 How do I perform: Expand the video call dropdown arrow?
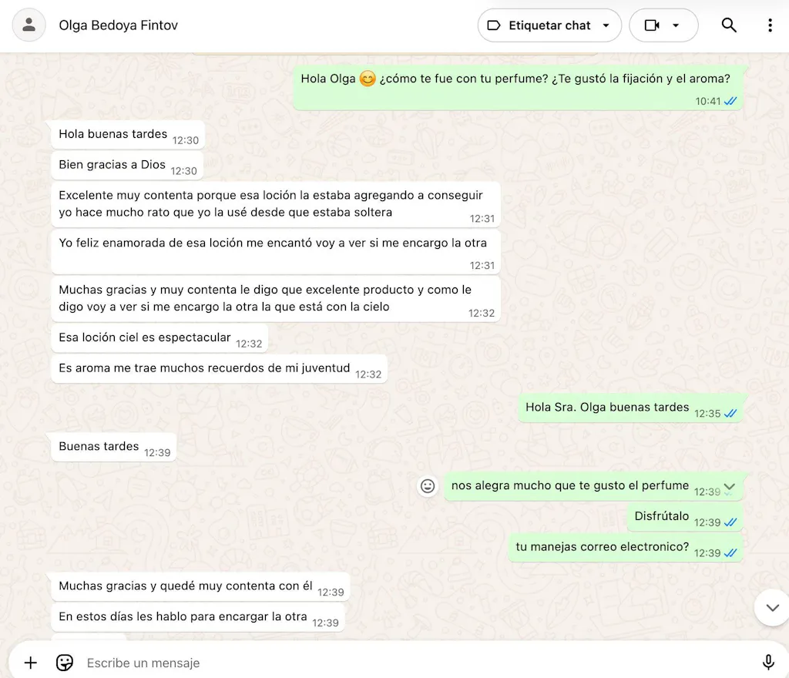click(x=676, y=25)
